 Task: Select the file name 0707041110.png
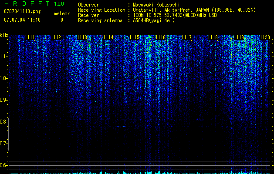pyautogui.click(x=22, y=12)
